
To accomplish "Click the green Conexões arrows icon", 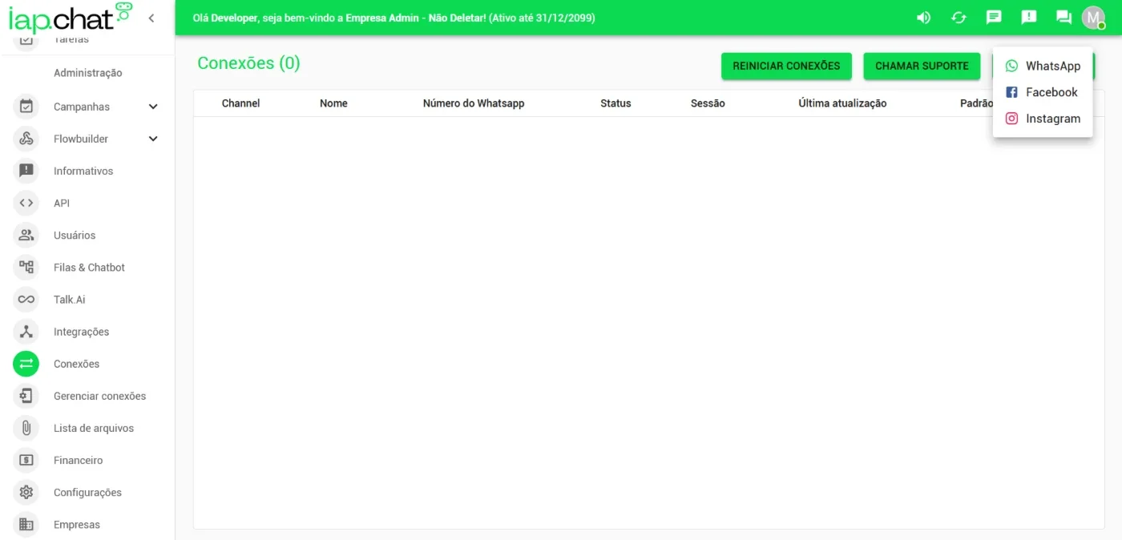I will [26, 364].
